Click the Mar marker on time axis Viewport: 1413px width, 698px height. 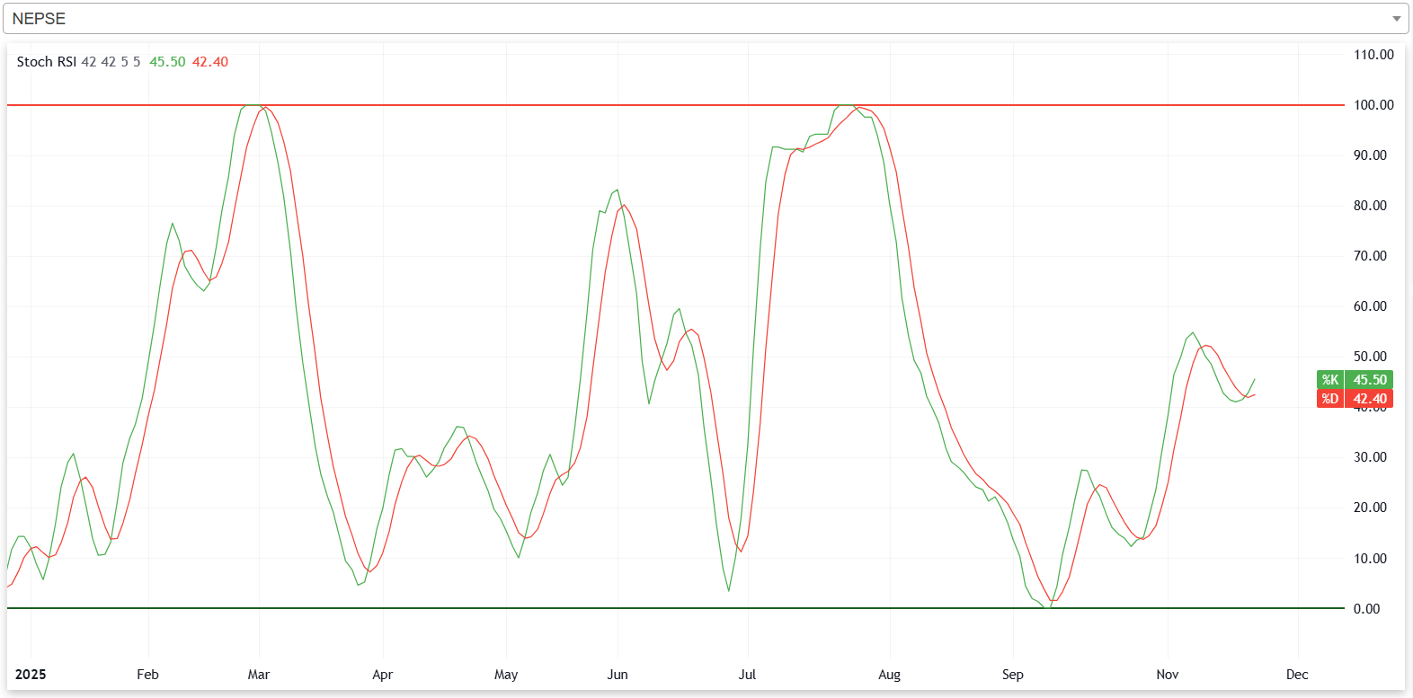coord(259,675)
